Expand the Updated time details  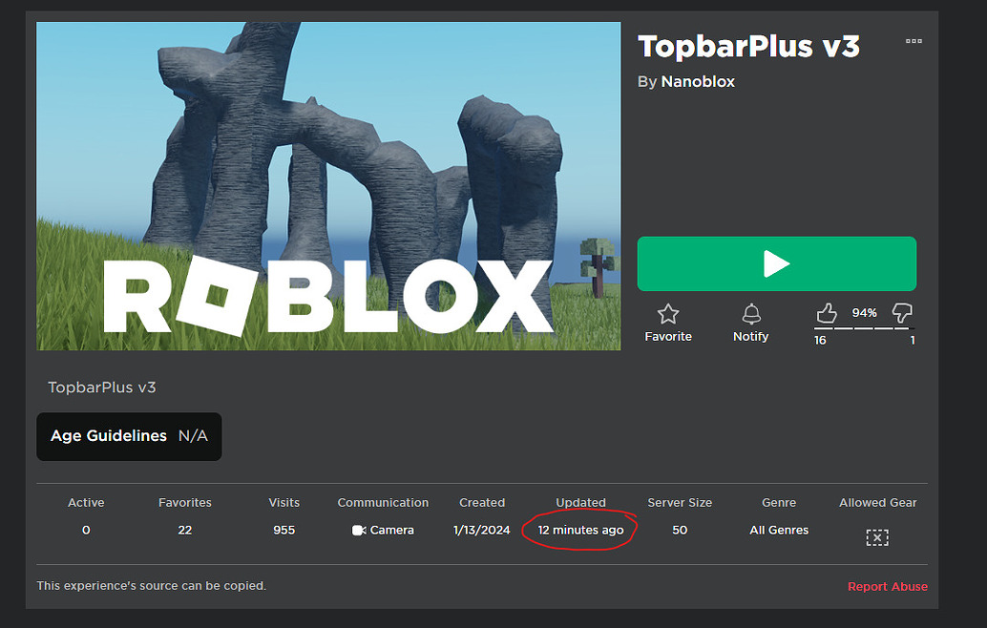580,530
